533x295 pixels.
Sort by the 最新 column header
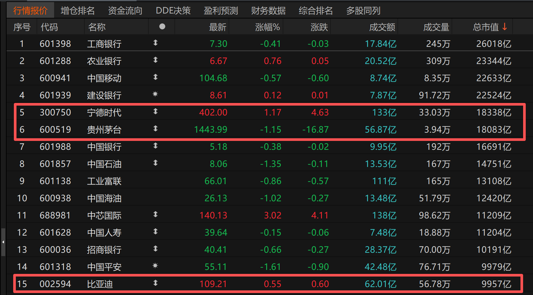coord(218,27)
